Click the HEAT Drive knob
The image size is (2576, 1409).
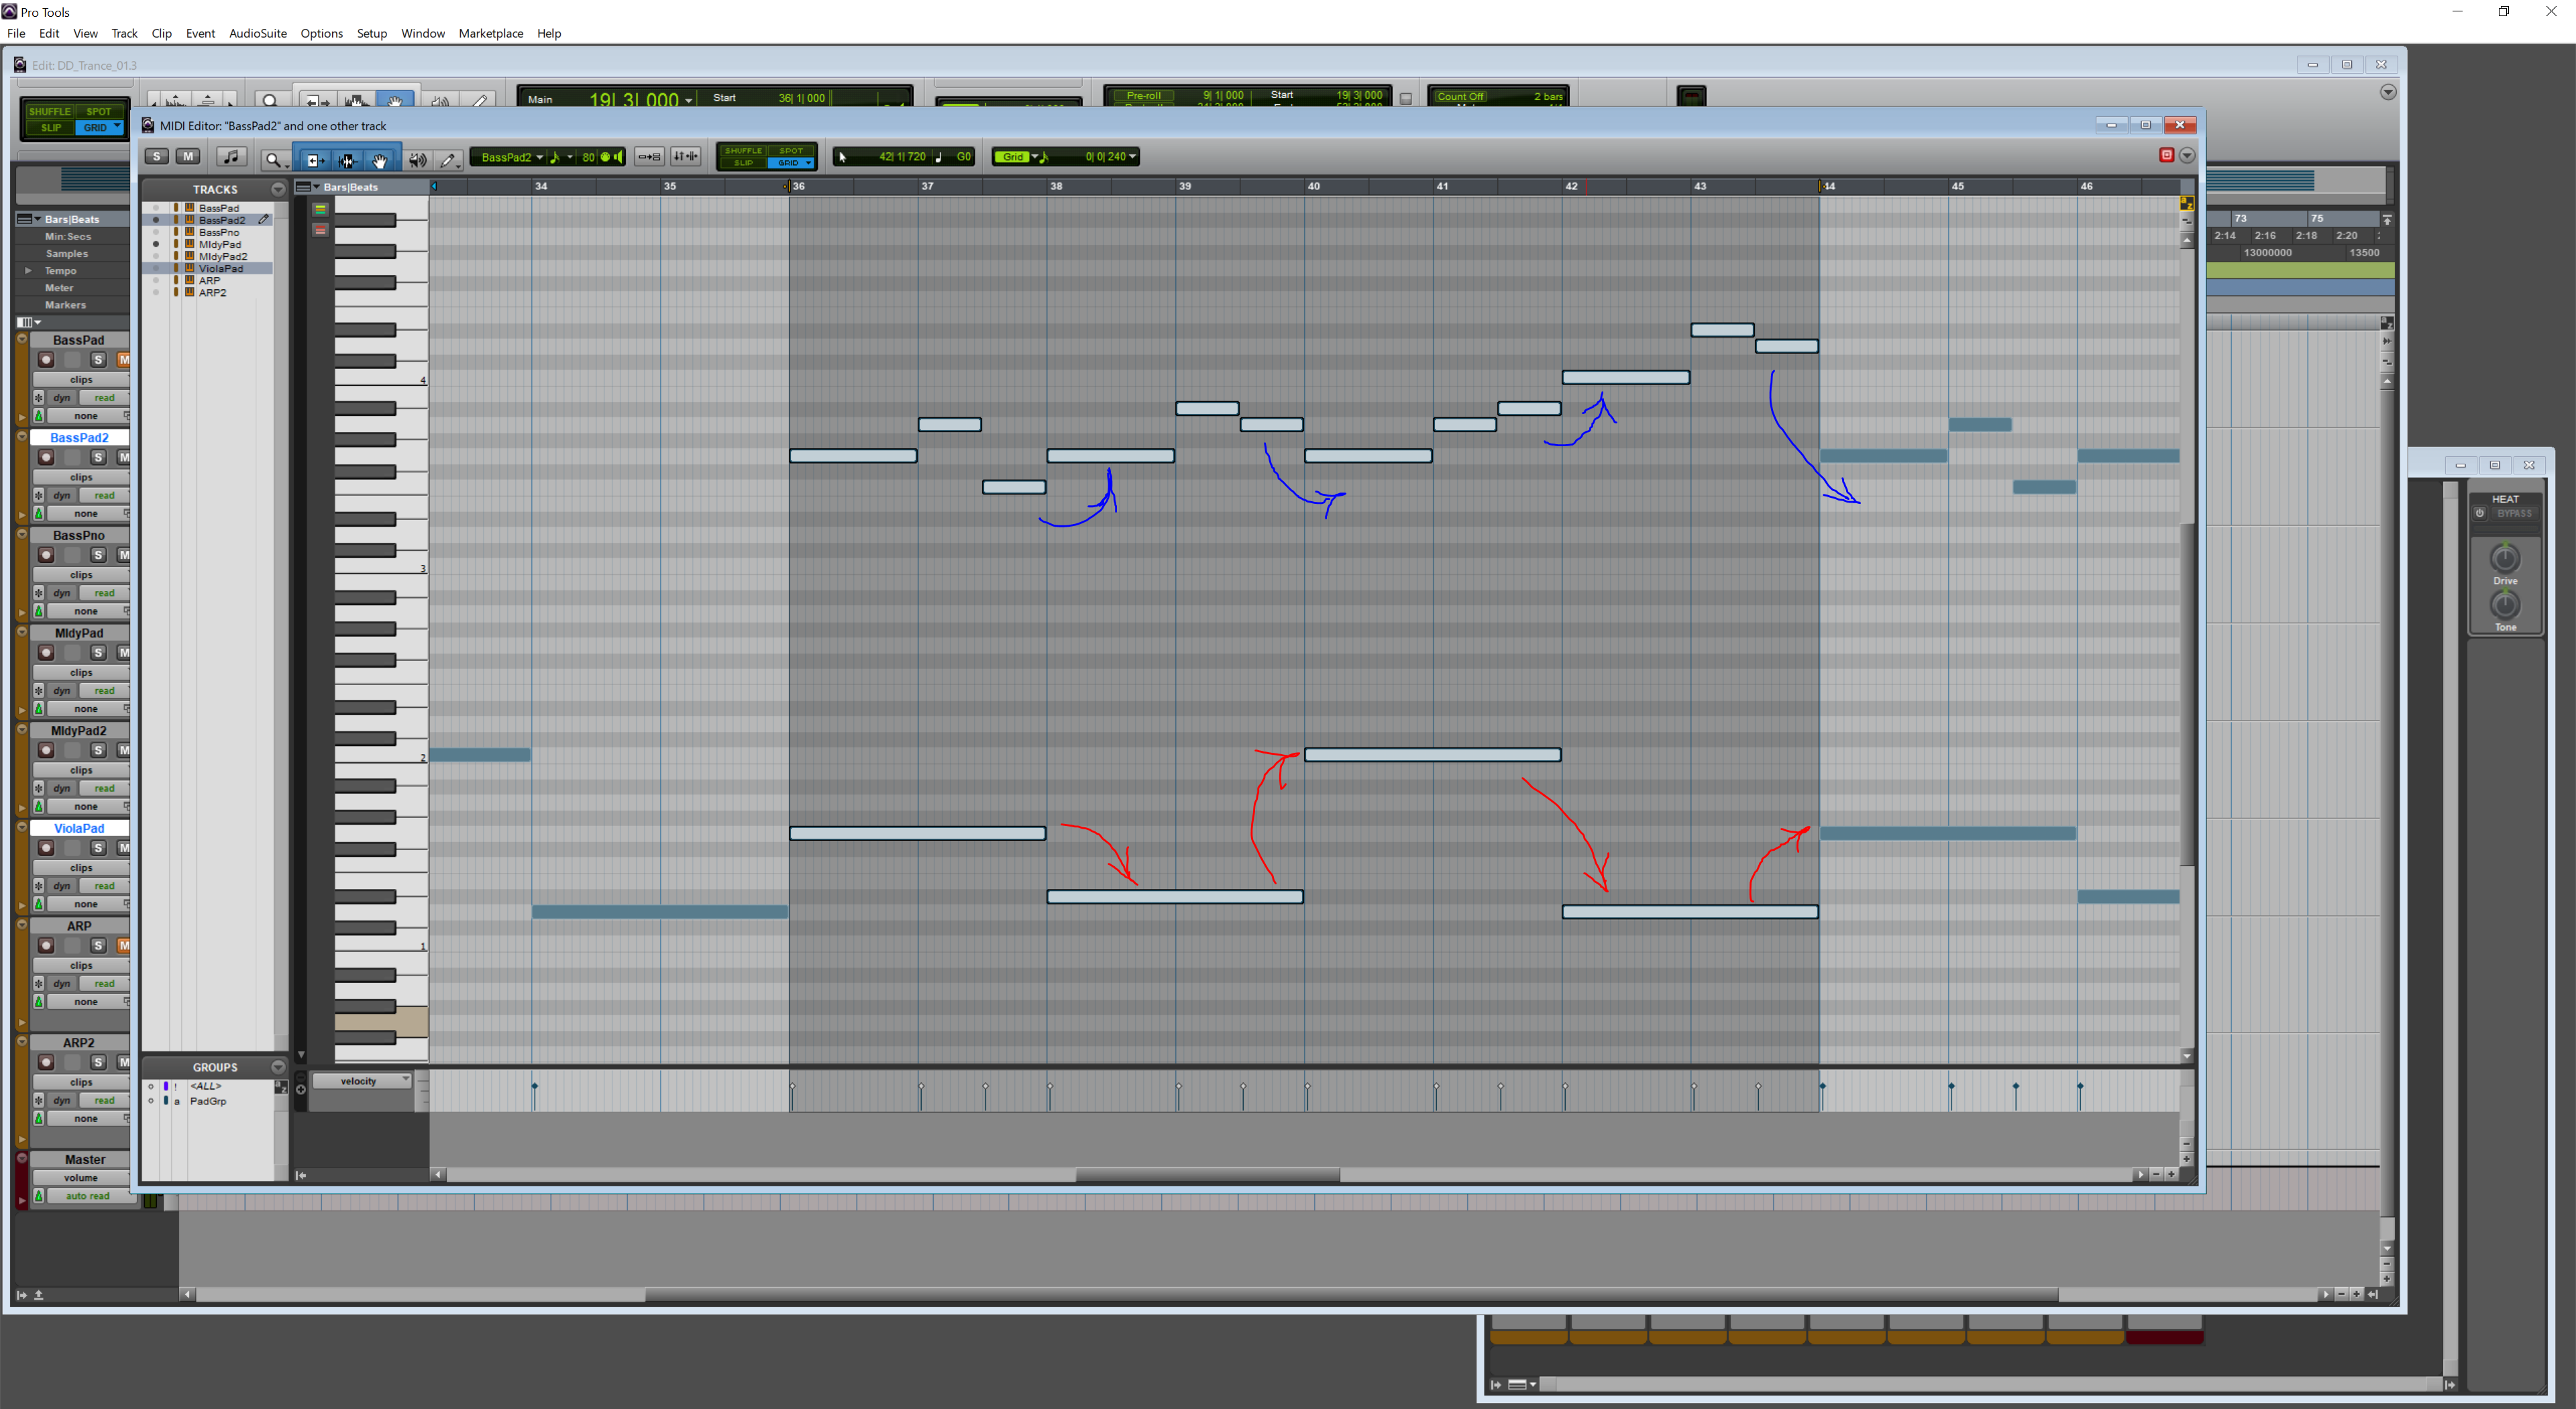point(2504,558)
